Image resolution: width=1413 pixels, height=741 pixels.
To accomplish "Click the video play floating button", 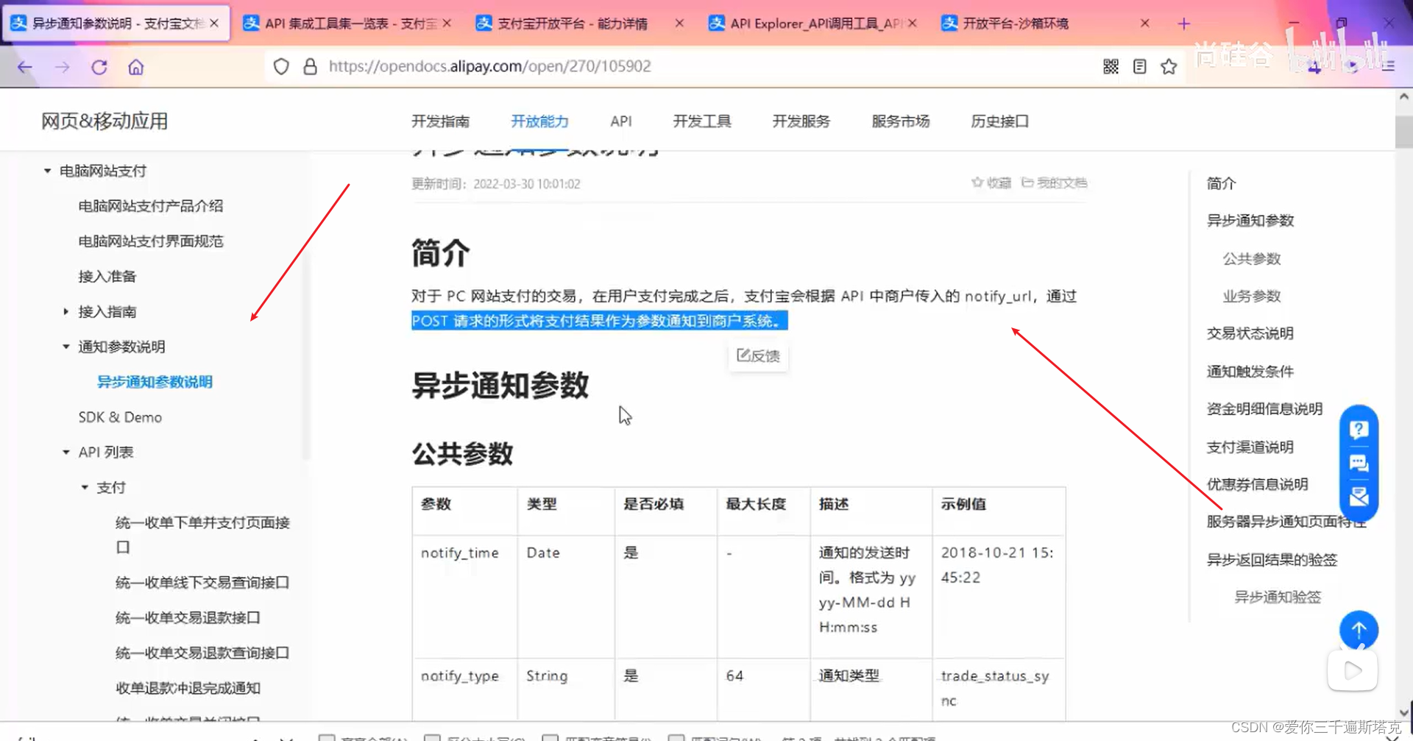I will coord(1353,670).
